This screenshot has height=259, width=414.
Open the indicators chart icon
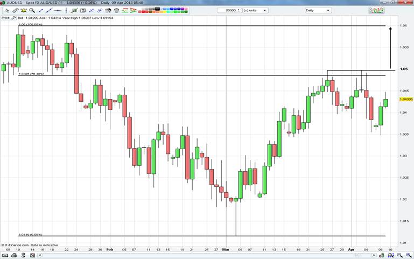click(376, 10)
